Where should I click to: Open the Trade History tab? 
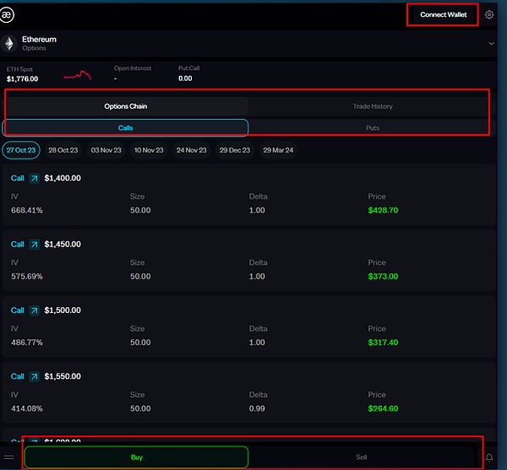[x=372, y=106]
